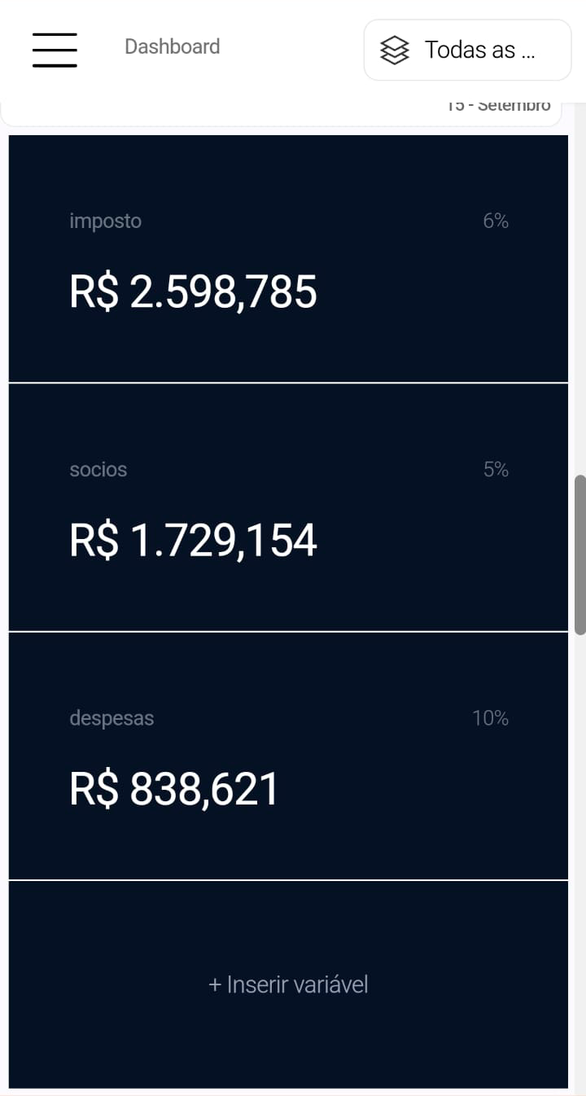Click the stacked layers icon
Viewport: 586px width, 1096px height.
(396, 50)
